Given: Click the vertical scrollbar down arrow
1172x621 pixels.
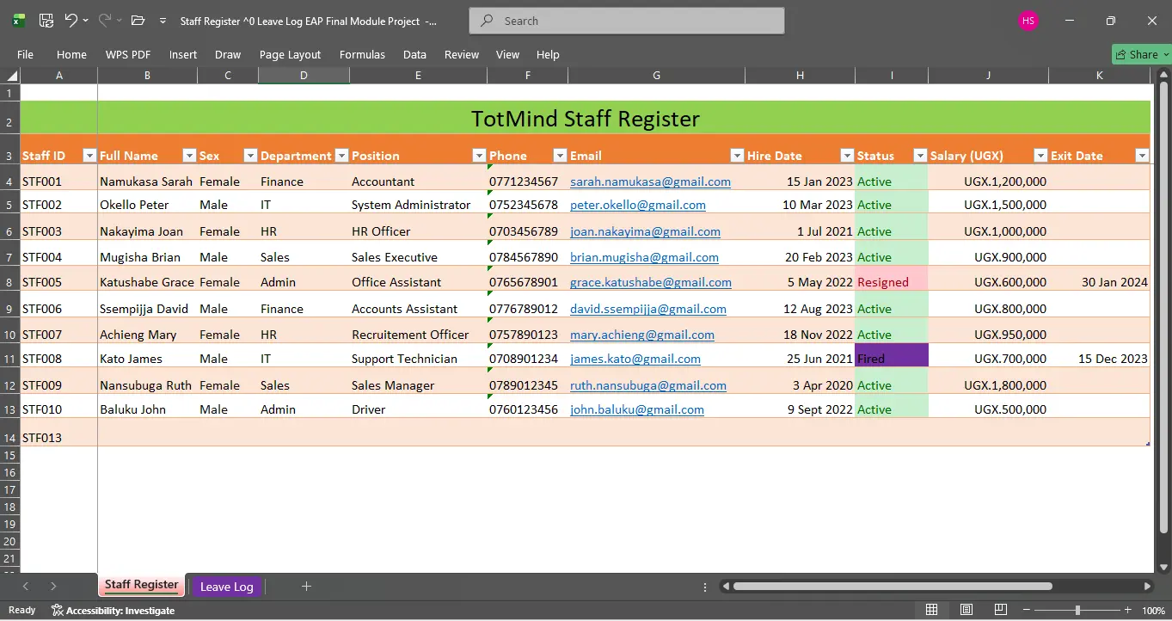Looking at the screenshot, I should [x=1164, y=567].
